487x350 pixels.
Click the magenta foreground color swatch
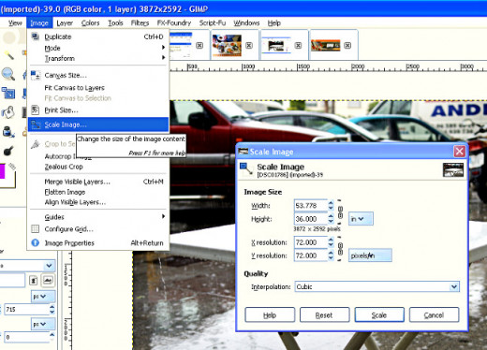2,170
